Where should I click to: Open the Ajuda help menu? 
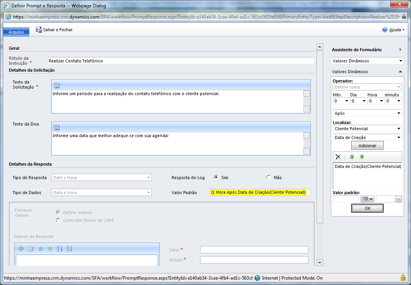pyautogui.click(x=393, y=30)
